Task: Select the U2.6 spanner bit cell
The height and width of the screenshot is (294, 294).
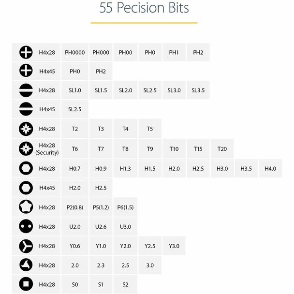Action: click(101, 226)
